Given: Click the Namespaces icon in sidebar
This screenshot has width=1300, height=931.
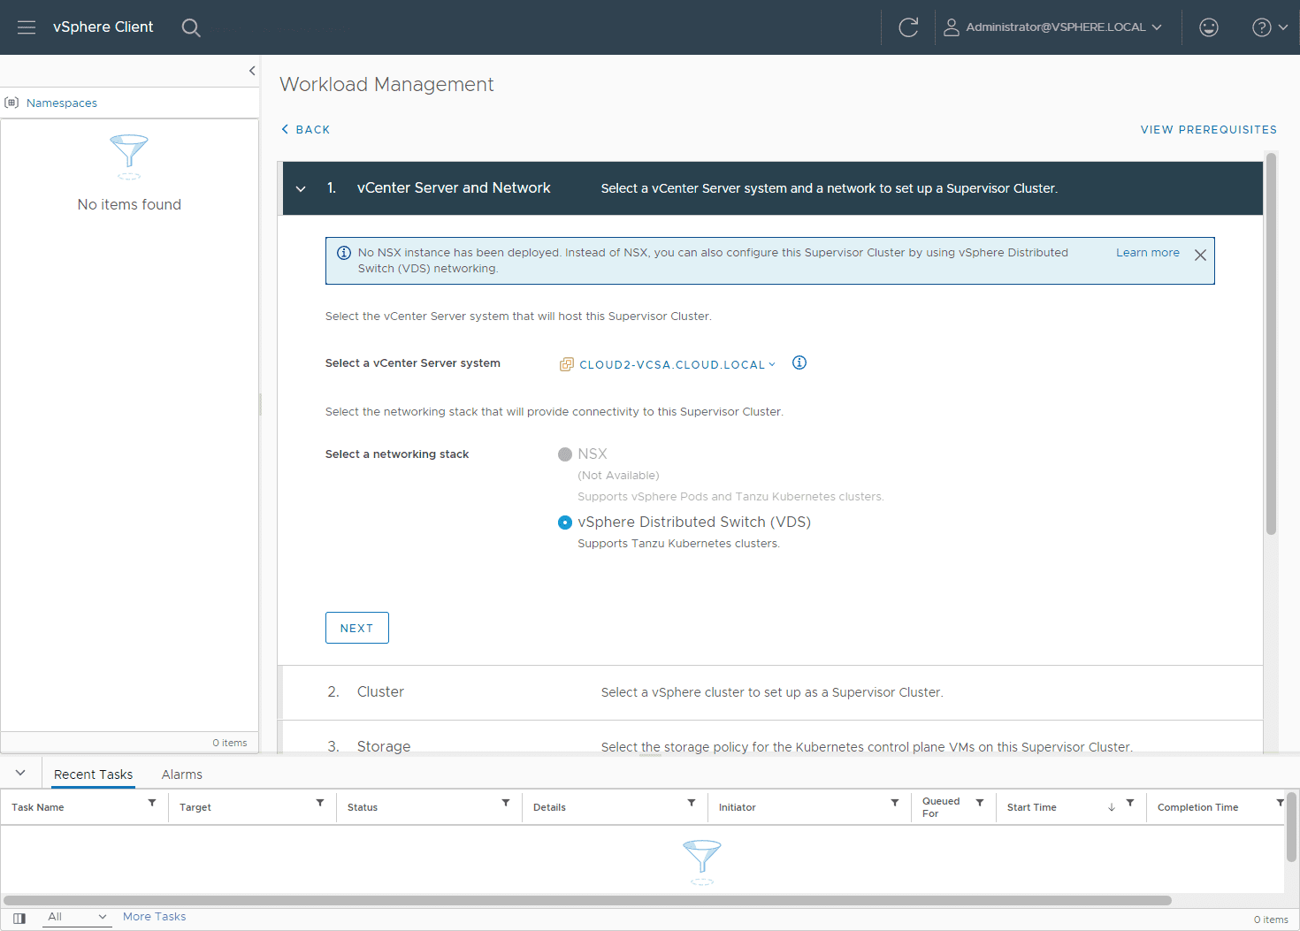Looking at the screenshot, I should (x=11, y=103).
